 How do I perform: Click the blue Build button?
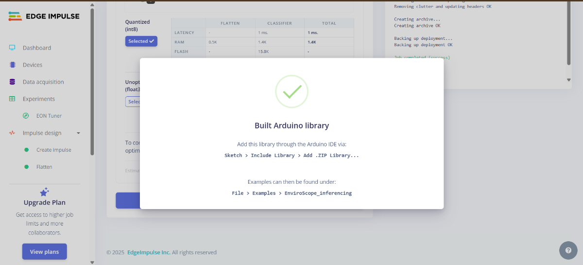tap(127, 200)
